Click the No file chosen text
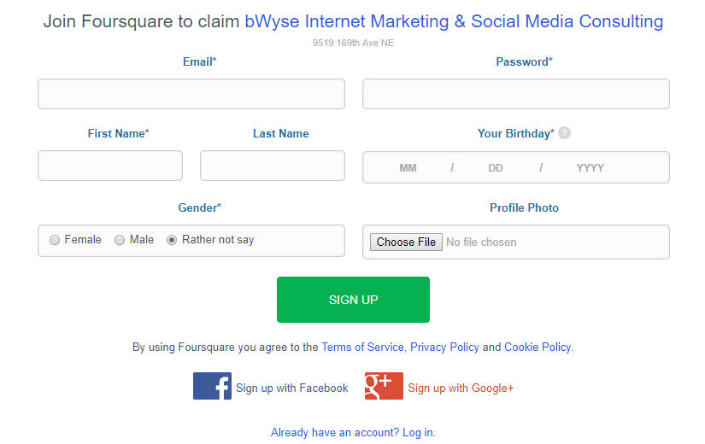705x444 pixels. coord(481,242)
